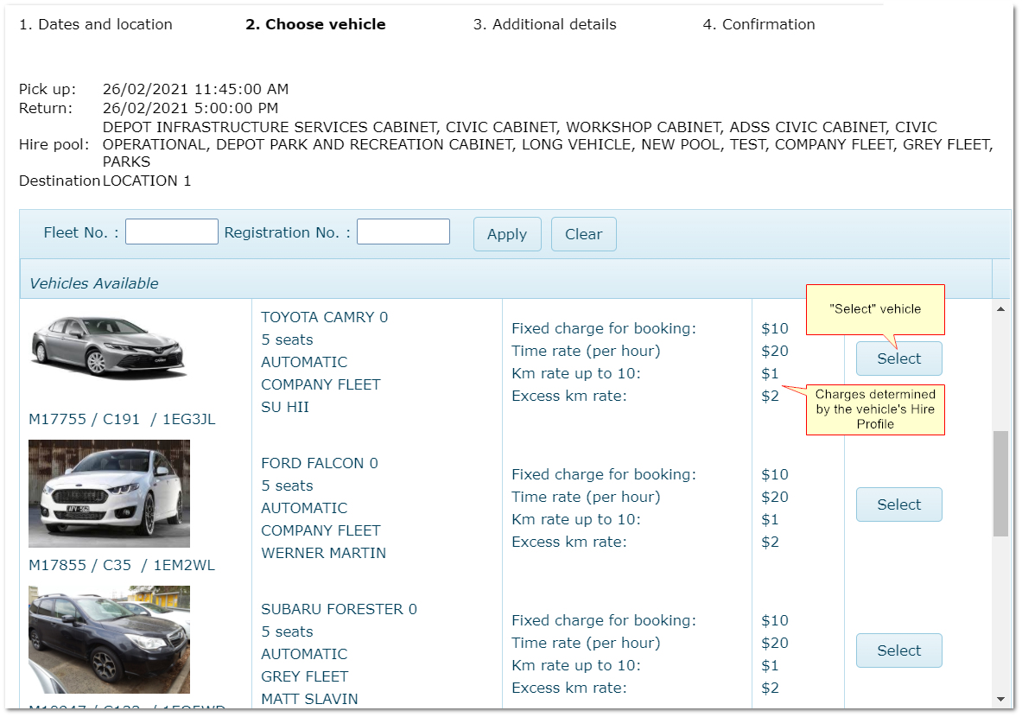Focus the Fleet No. input field
Screen dimensions: 1022x717
pos(172,232)
